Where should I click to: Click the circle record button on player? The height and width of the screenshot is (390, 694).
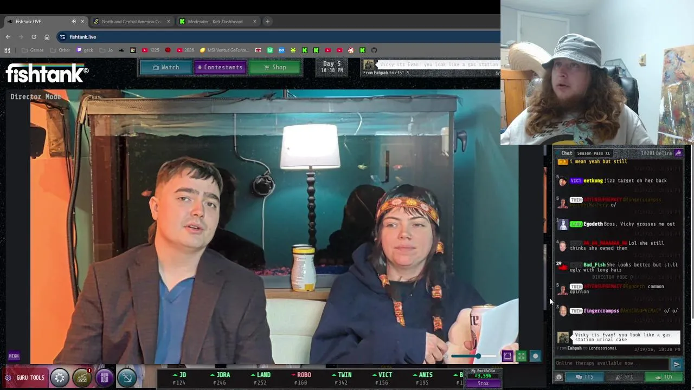(x=535, y=356)
